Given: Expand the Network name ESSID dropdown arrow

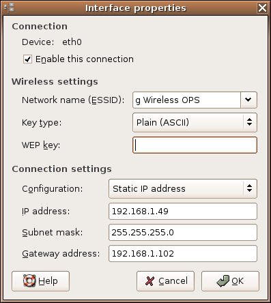Looking at the screenshot, I should 248,100.
